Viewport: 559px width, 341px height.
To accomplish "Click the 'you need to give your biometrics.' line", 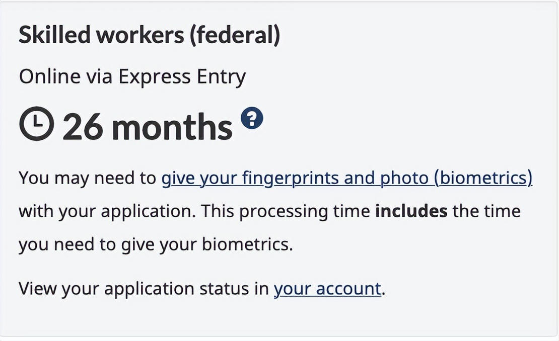I will click(x=156, y=244).
